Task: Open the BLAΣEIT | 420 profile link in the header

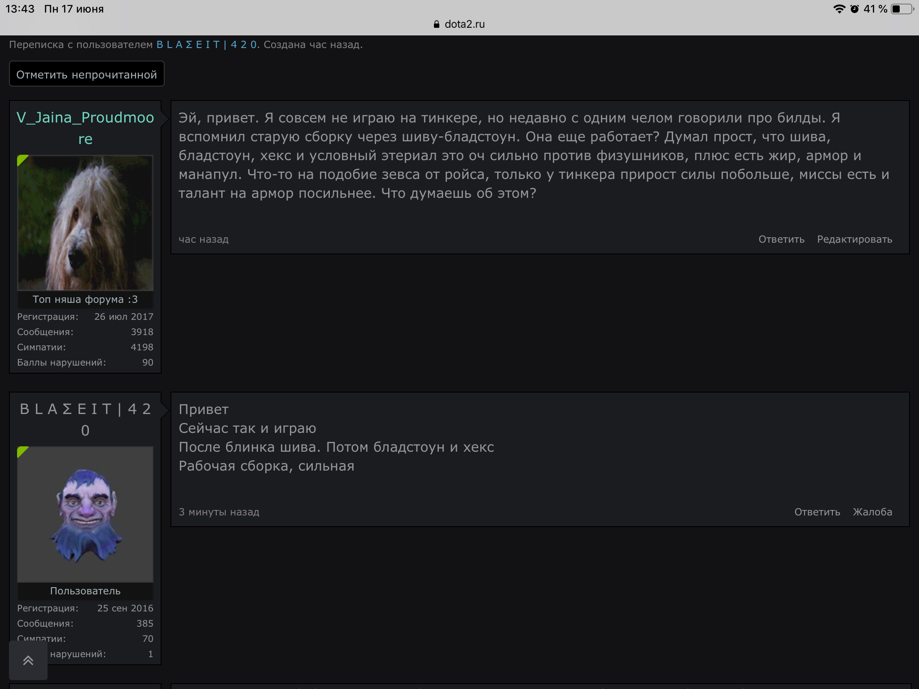Action: click(206, 45)
